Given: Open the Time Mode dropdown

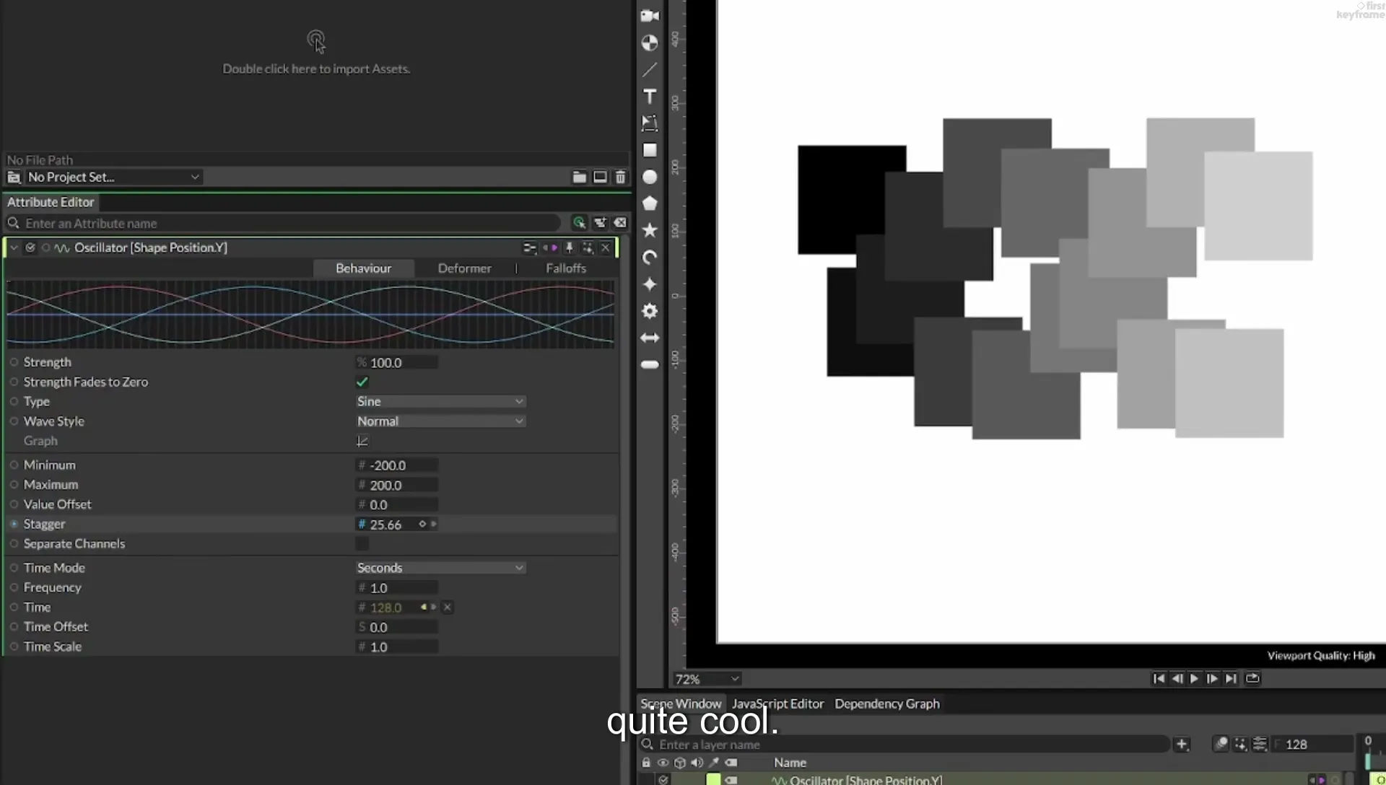Looking at the screenshot, I should coord(440,568).
